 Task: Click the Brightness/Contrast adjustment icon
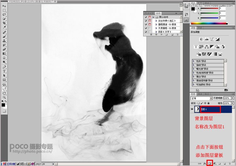tap(201, 39)
